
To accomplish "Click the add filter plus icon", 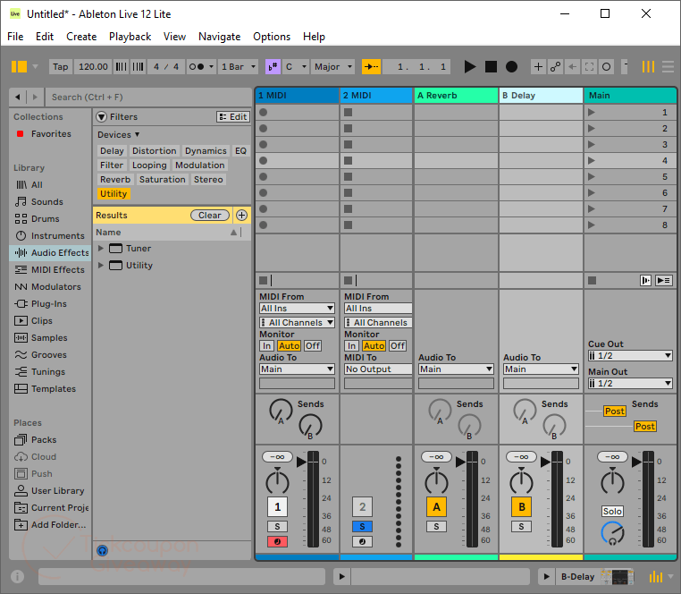I will pos(241,216).
